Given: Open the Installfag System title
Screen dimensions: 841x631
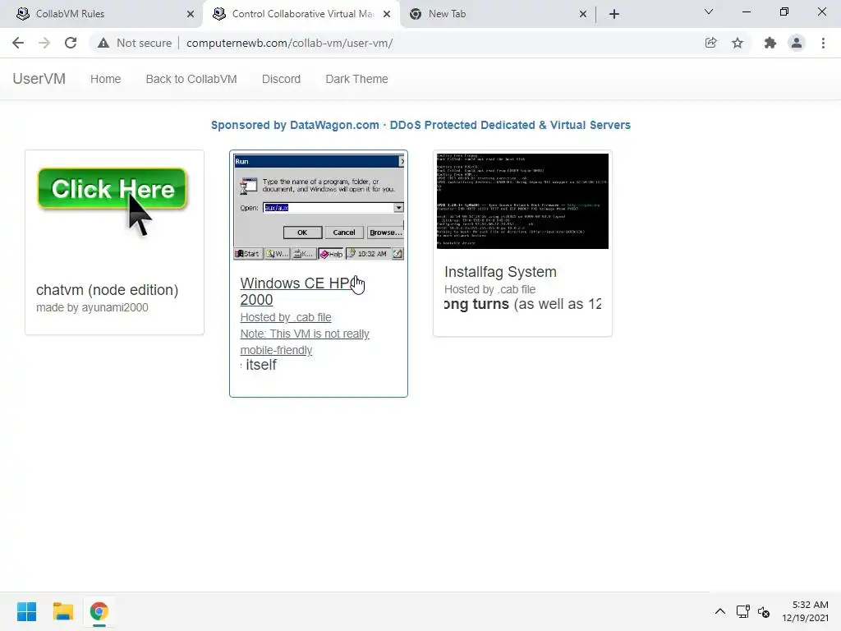Looking at the screenshot, I should (x=500, y=272).
